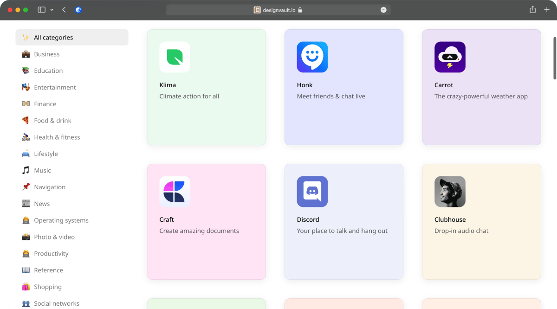Click the designvault.io address bar

click(278, 10)
